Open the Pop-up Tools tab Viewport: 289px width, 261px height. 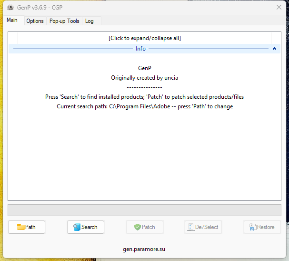64,21
